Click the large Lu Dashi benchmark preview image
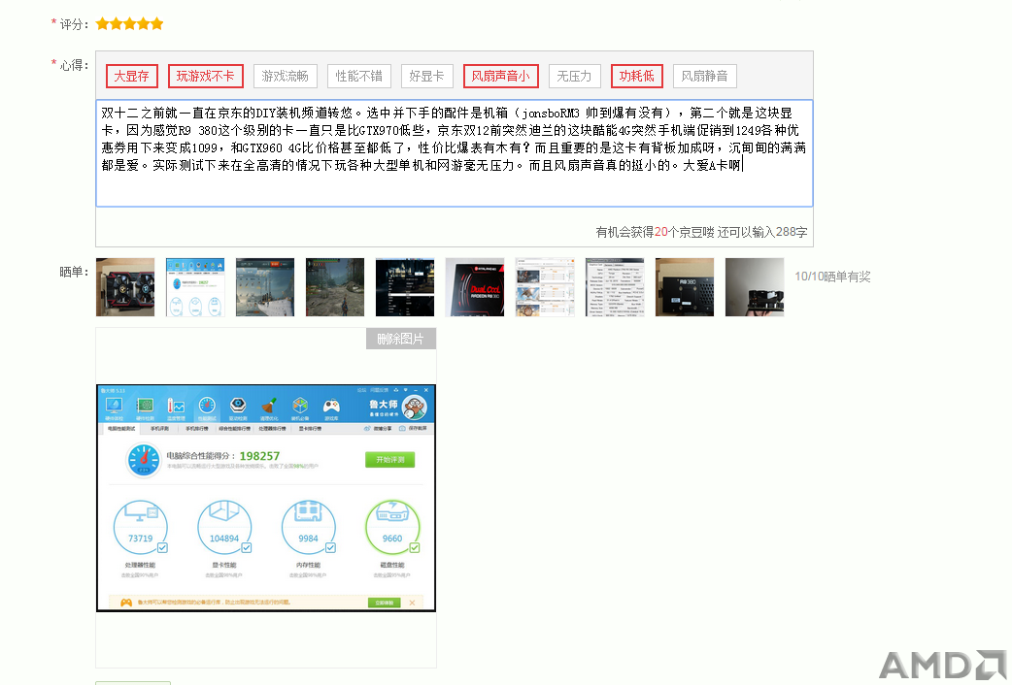The width and height of the screenshot is (1012, 685). pyautogui.click(x=266, y=498)
